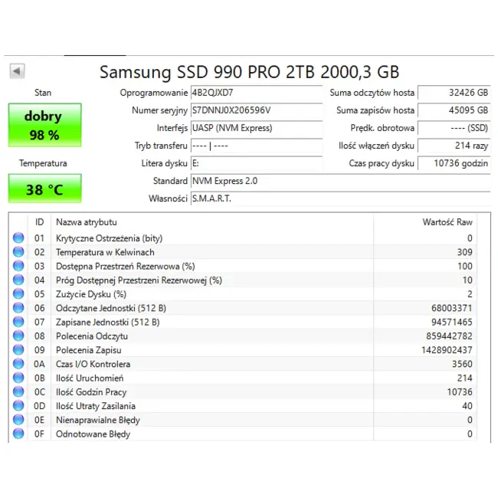Select the status orb next to ID 03

[18, 266]
